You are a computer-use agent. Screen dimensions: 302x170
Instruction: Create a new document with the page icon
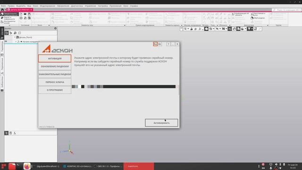[21, 14]
